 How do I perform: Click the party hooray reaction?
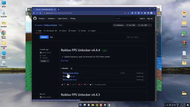coord(75,84)
